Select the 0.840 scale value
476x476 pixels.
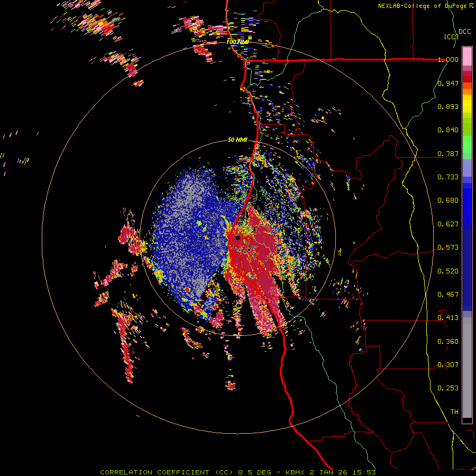coord(448,130)
